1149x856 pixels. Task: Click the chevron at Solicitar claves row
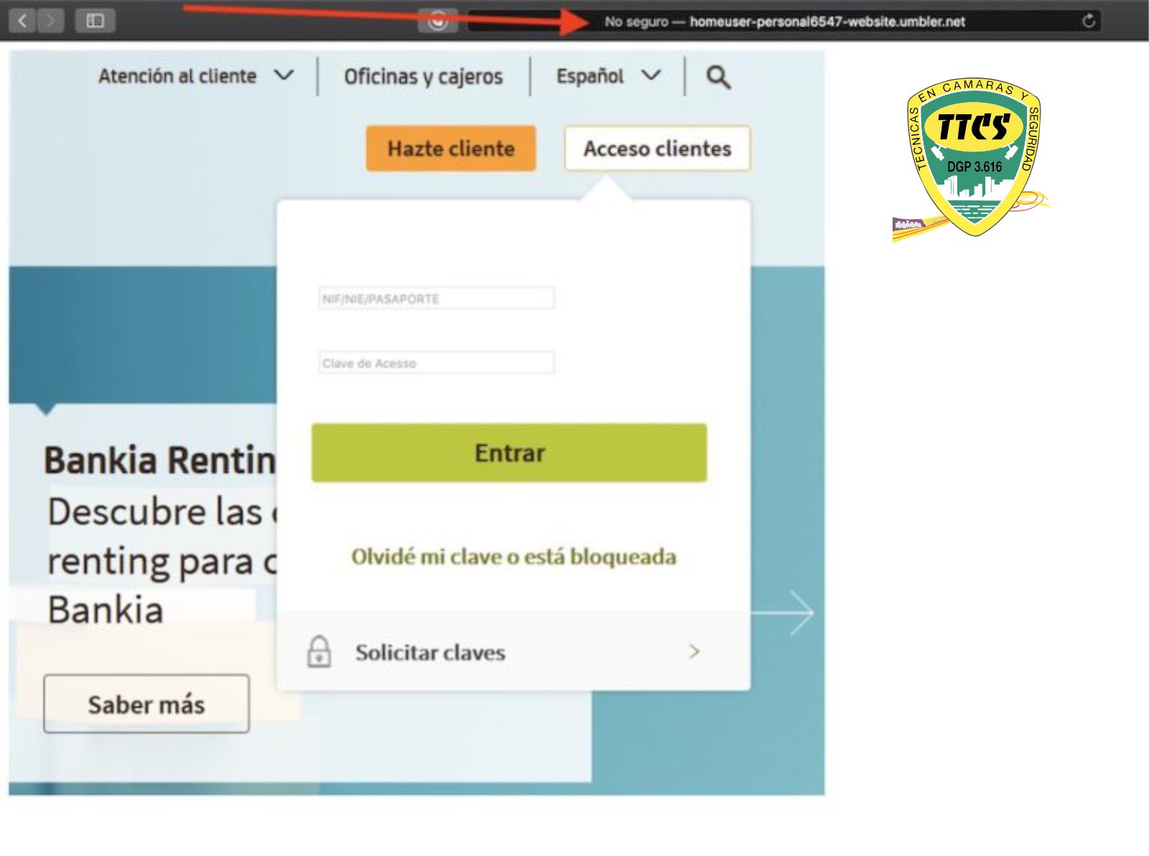point(694,651)
